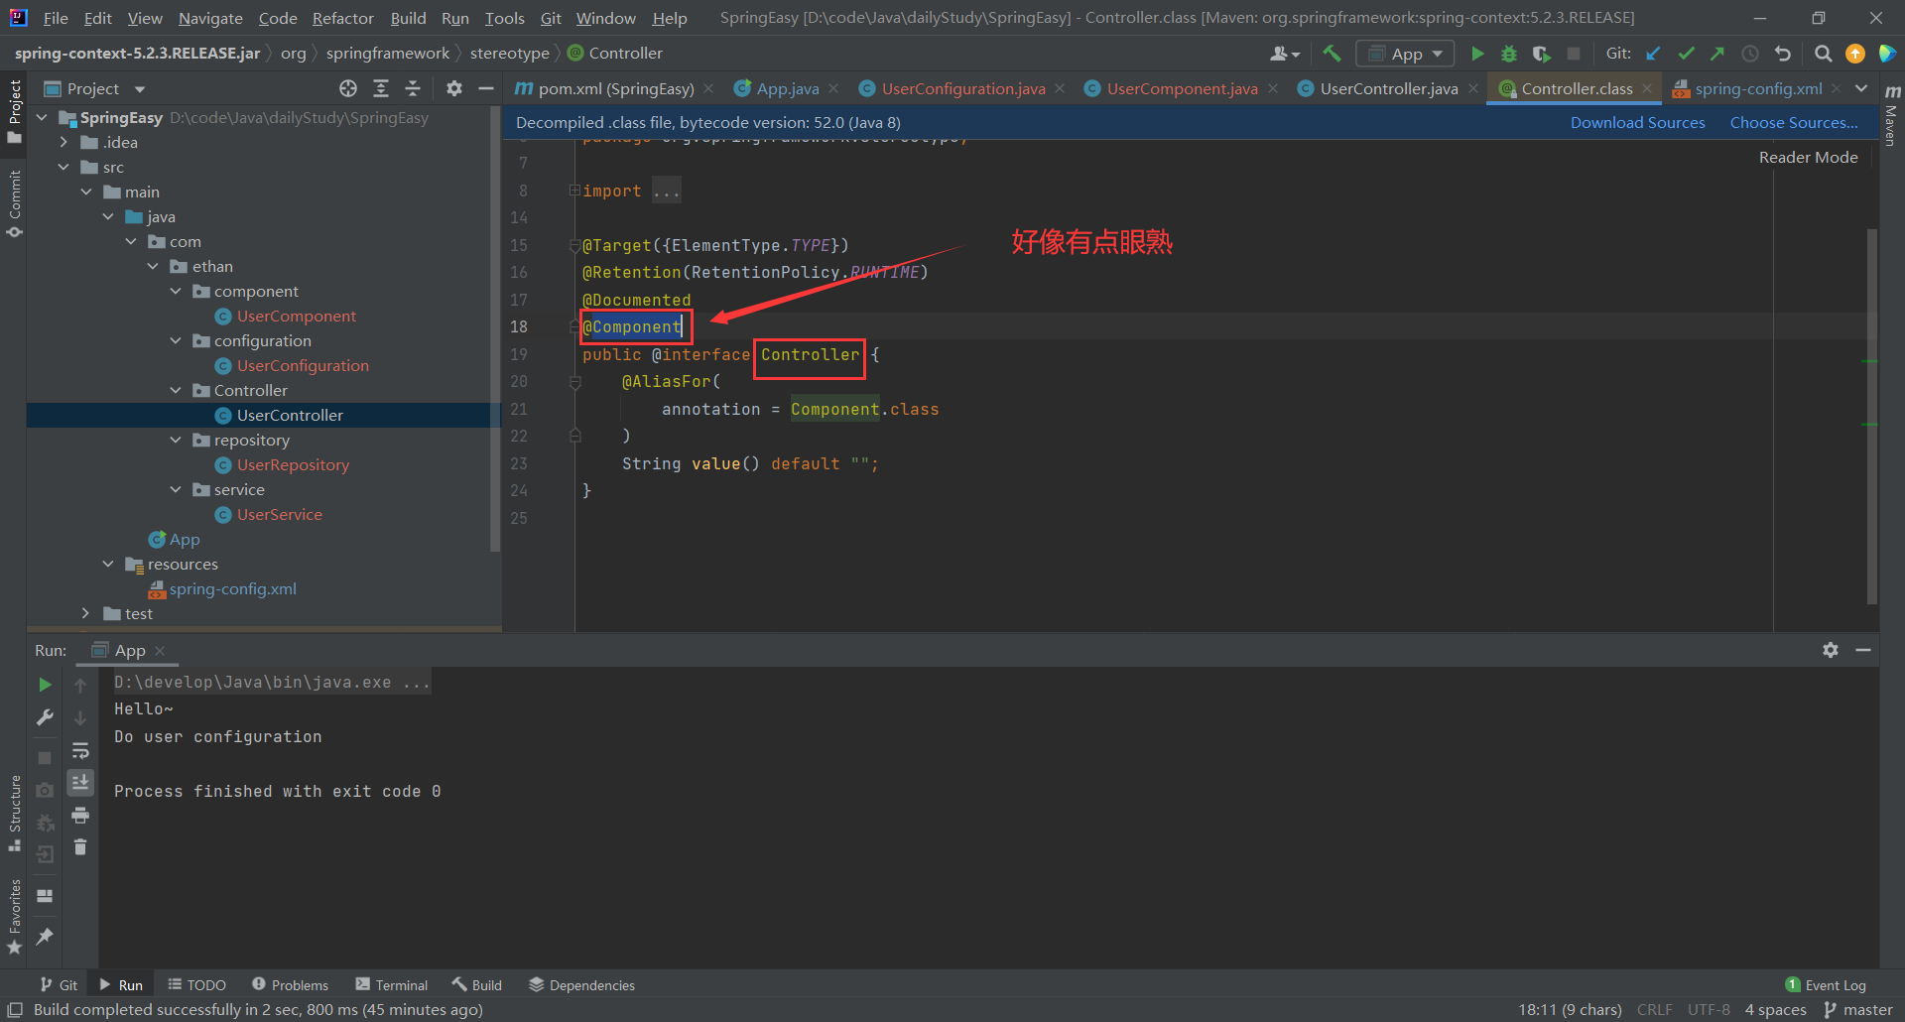Image resolution: width=1905 pixels, height=1022 pixels.
Task: Select spring-config.xml in project tree
Action: [232, 588]
